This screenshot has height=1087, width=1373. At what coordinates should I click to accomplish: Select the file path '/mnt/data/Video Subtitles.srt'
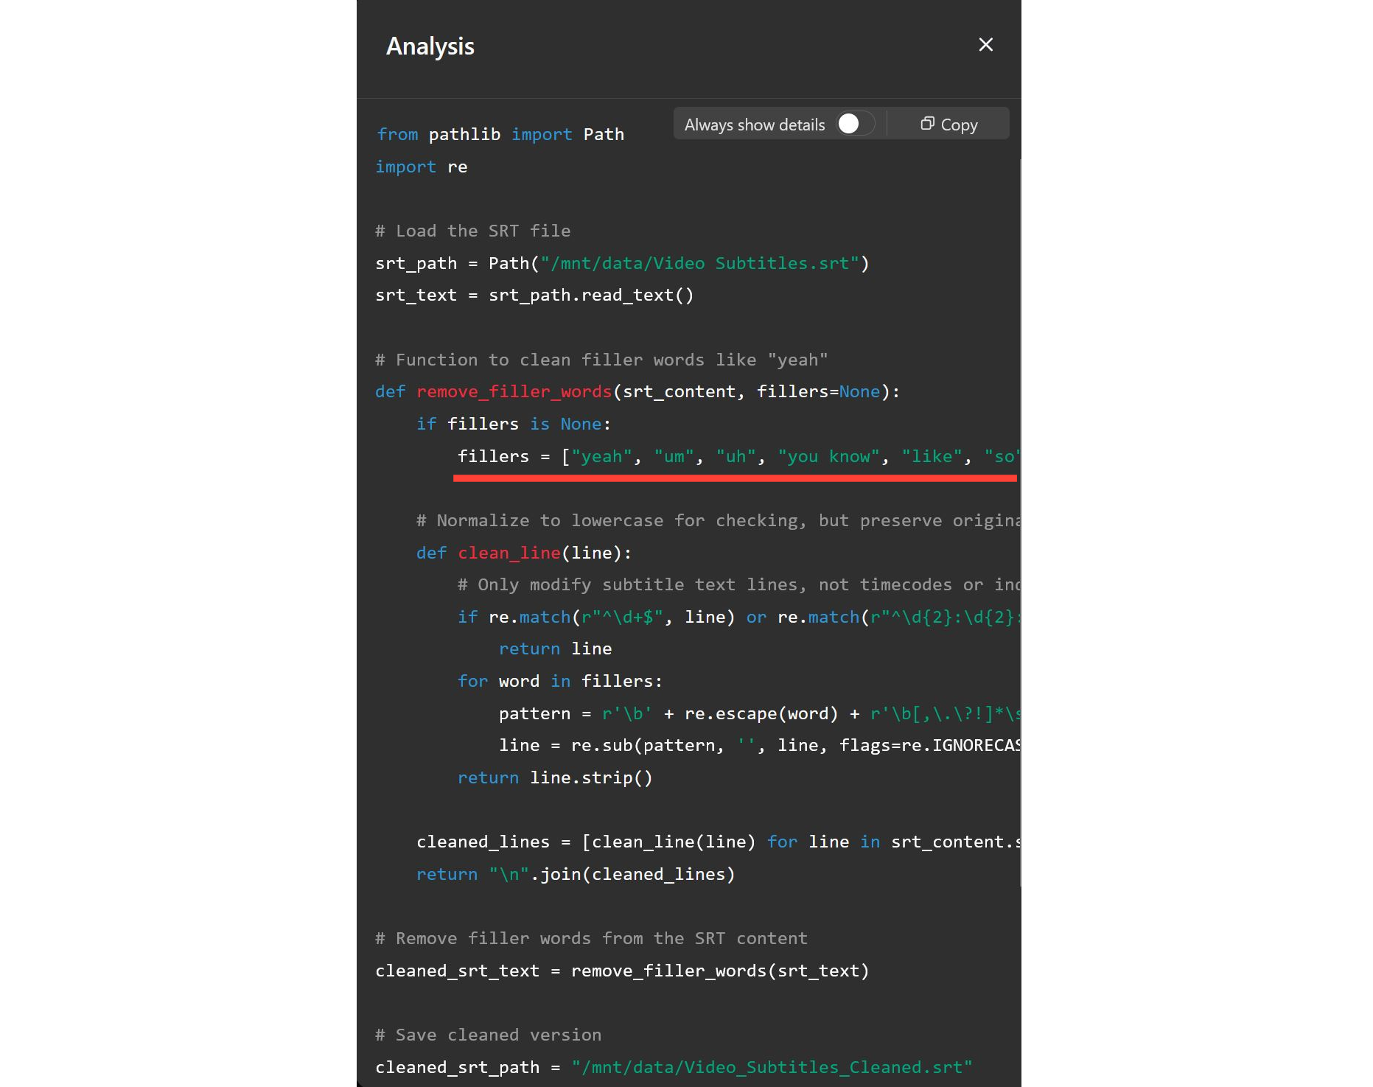pos(697,262)
